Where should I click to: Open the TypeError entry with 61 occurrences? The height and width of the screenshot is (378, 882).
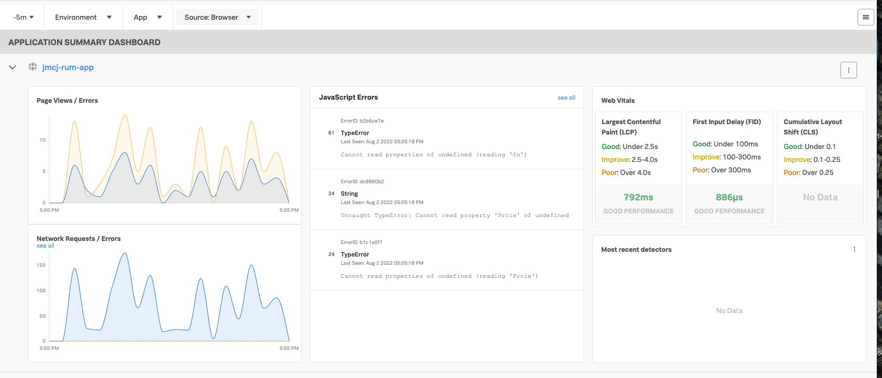click(x=355, y=133)
